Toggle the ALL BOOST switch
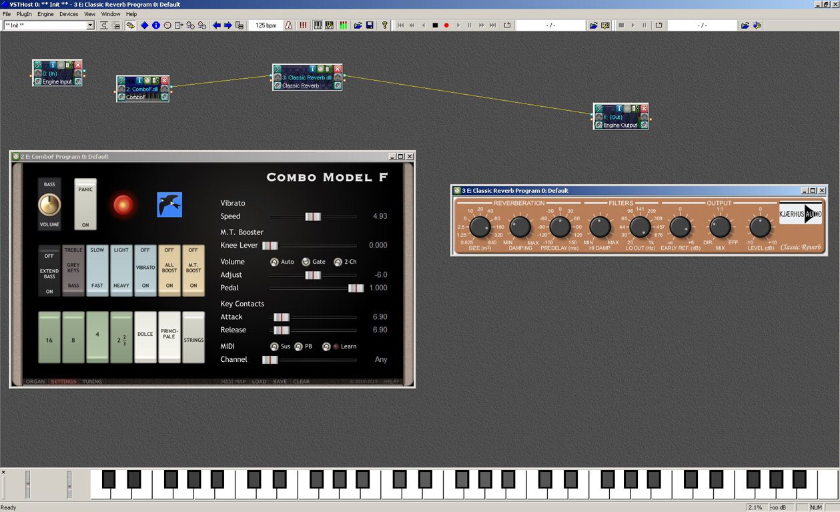Viewport: 840px width, 512px height. (x=169, y=271)
